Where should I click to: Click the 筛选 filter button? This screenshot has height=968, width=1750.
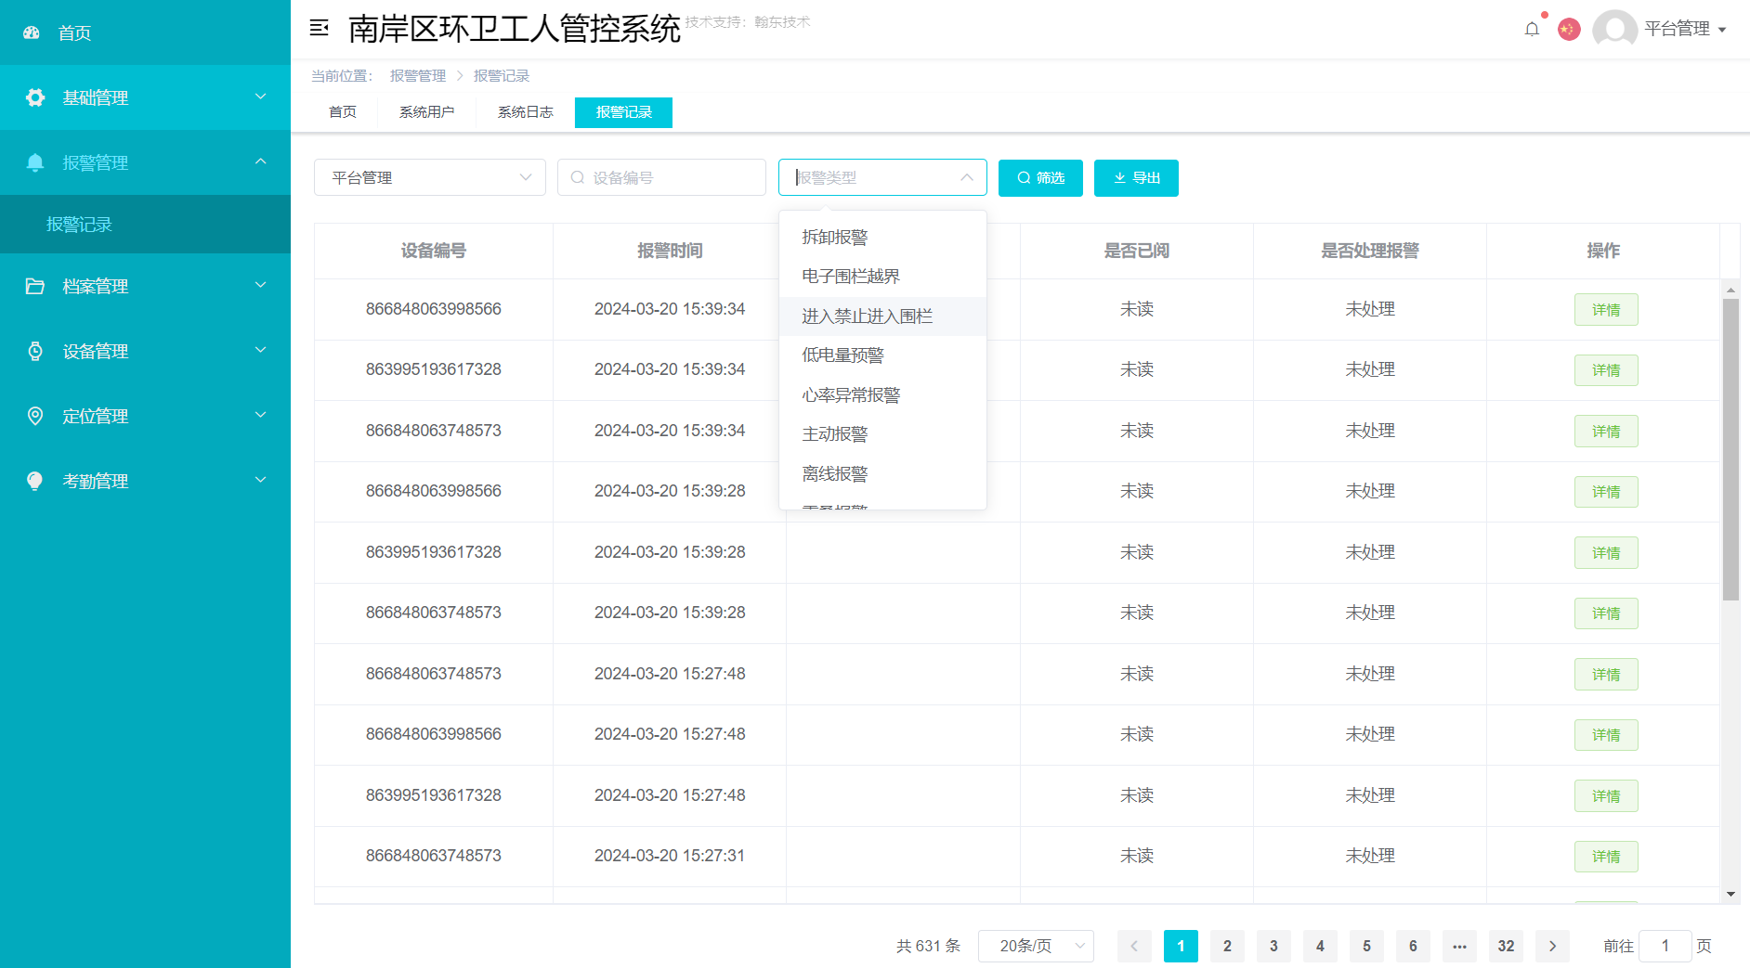pyautogui.click(x=1040, y=178)
